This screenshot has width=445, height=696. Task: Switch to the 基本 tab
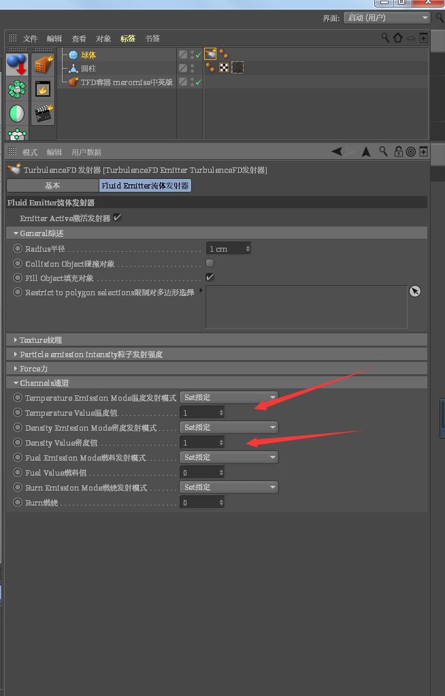tap(52, 185)
